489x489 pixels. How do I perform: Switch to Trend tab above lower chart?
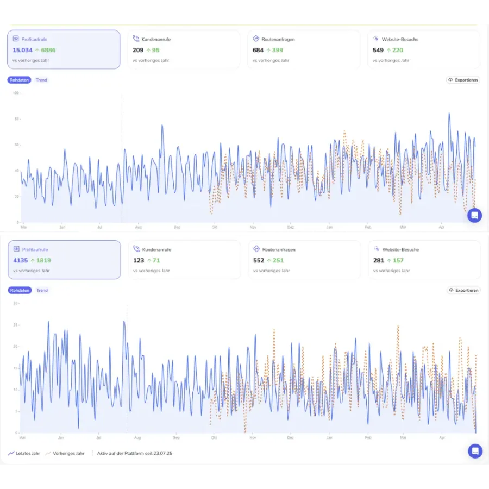coord(42,290)
